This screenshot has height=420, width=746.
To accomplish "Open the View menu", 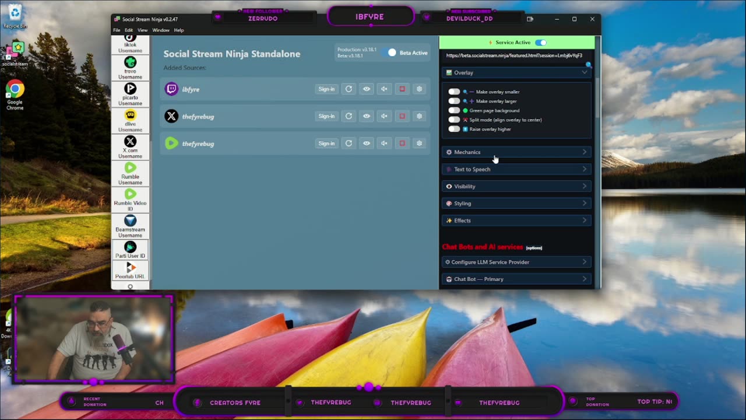I will (x=142, y=30).
